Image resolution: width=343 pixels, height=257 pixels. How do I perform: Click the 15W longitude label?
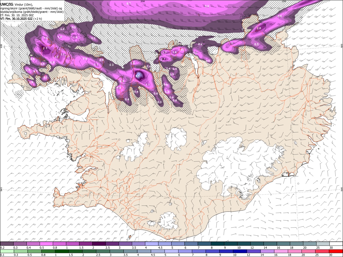[284, 1]
